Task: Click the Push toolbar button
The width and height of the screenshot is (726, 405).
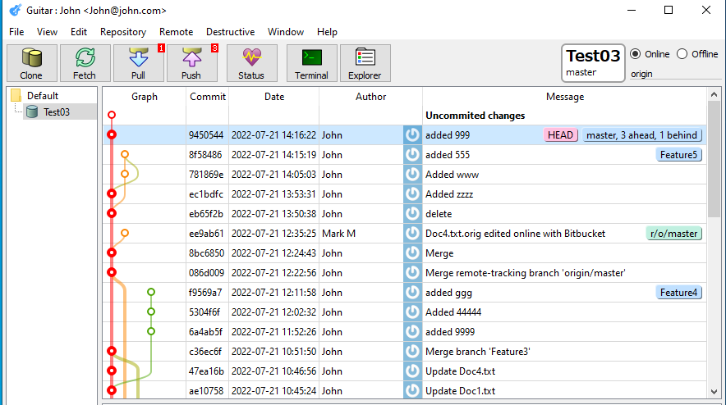Action: pos(191,63)
